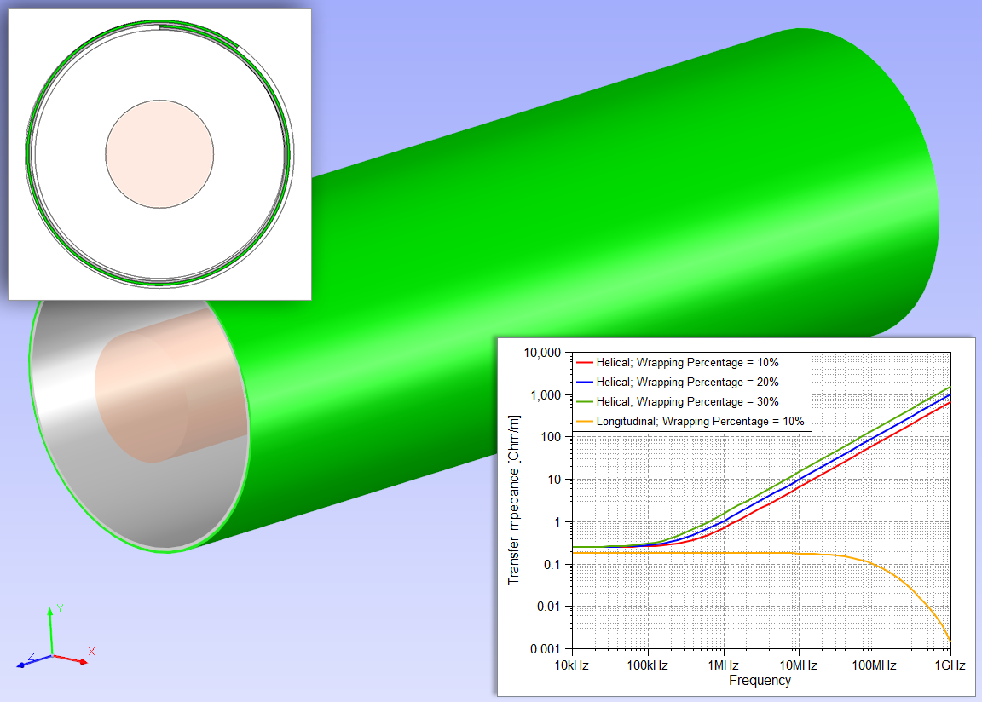
Task: Click the Frequency axis title
Action: point(760,681)
